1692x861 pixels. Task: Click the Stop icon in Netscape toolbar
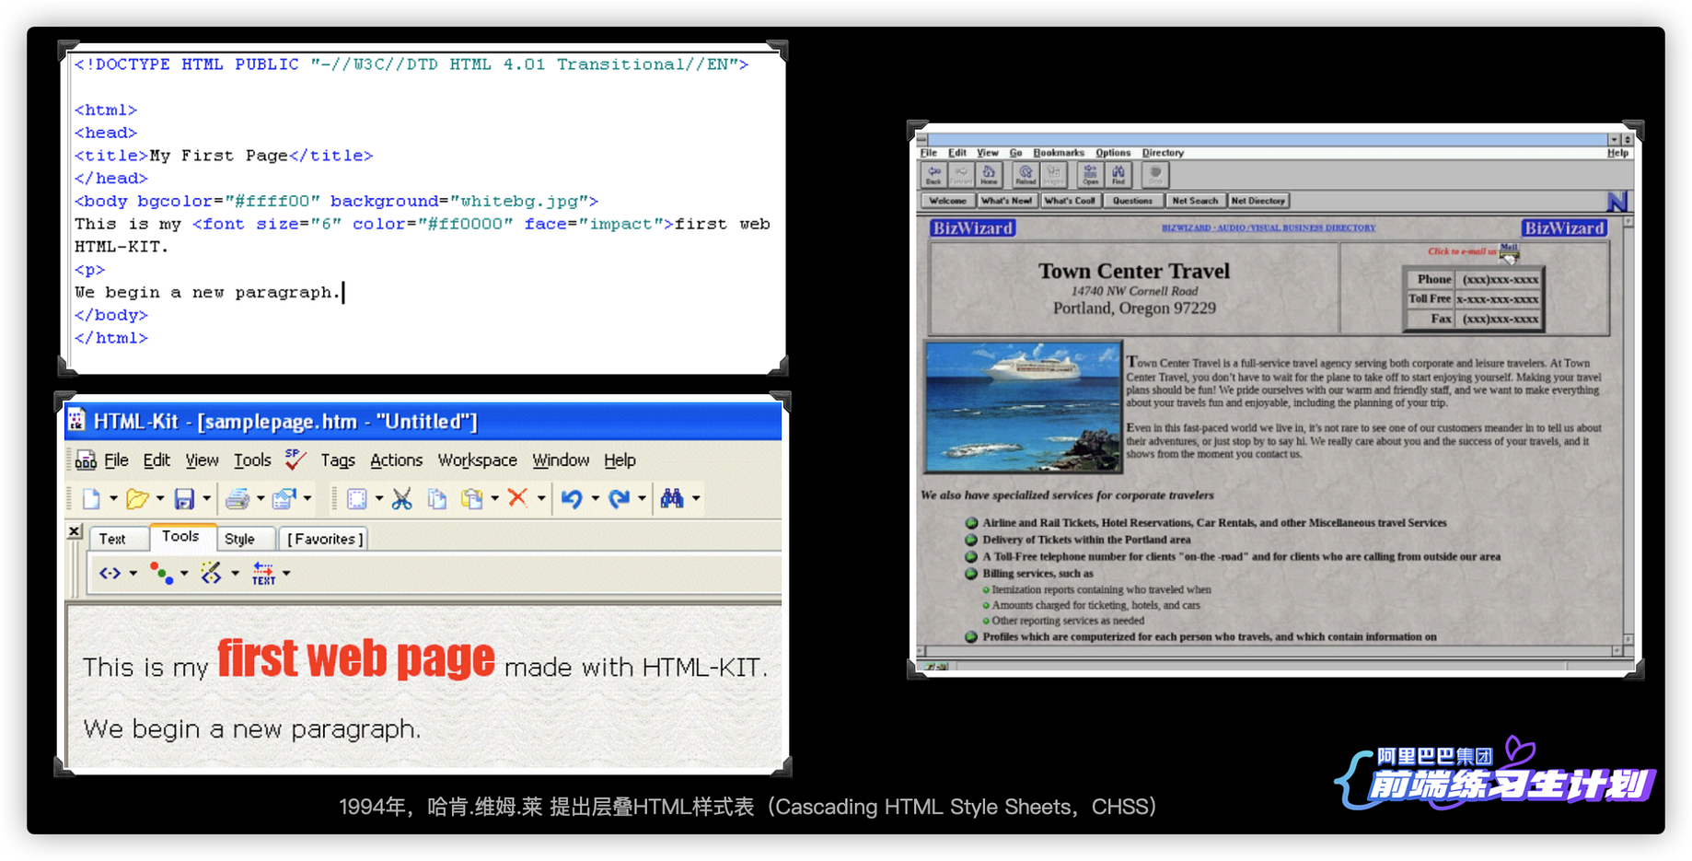(x=1154, y=175)
